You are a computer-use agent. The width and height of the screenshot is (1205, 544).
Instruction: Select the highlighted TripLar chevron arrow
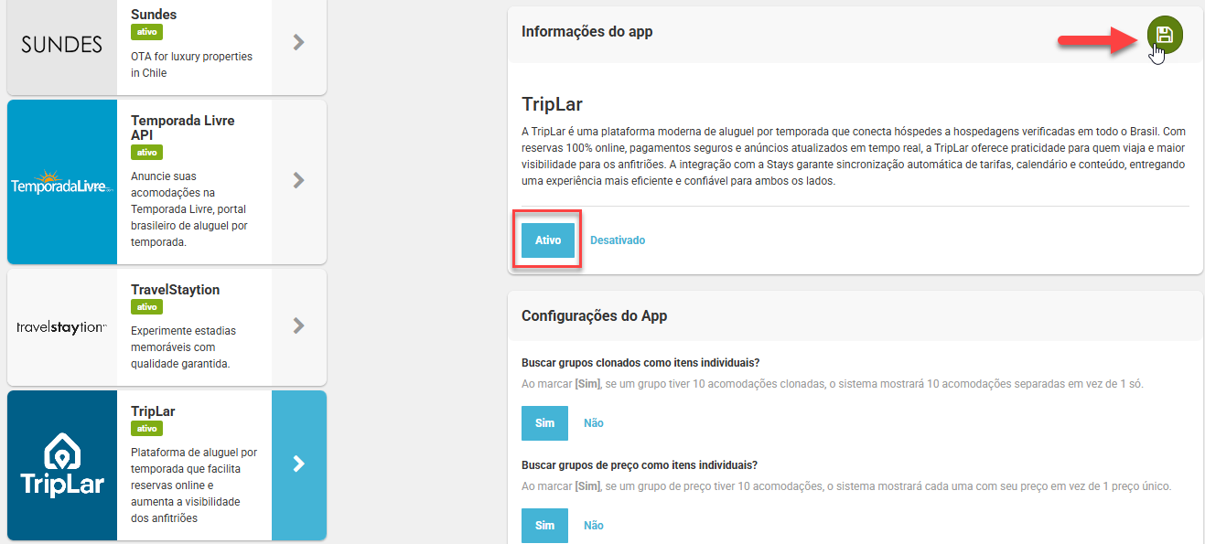(298, 464)
